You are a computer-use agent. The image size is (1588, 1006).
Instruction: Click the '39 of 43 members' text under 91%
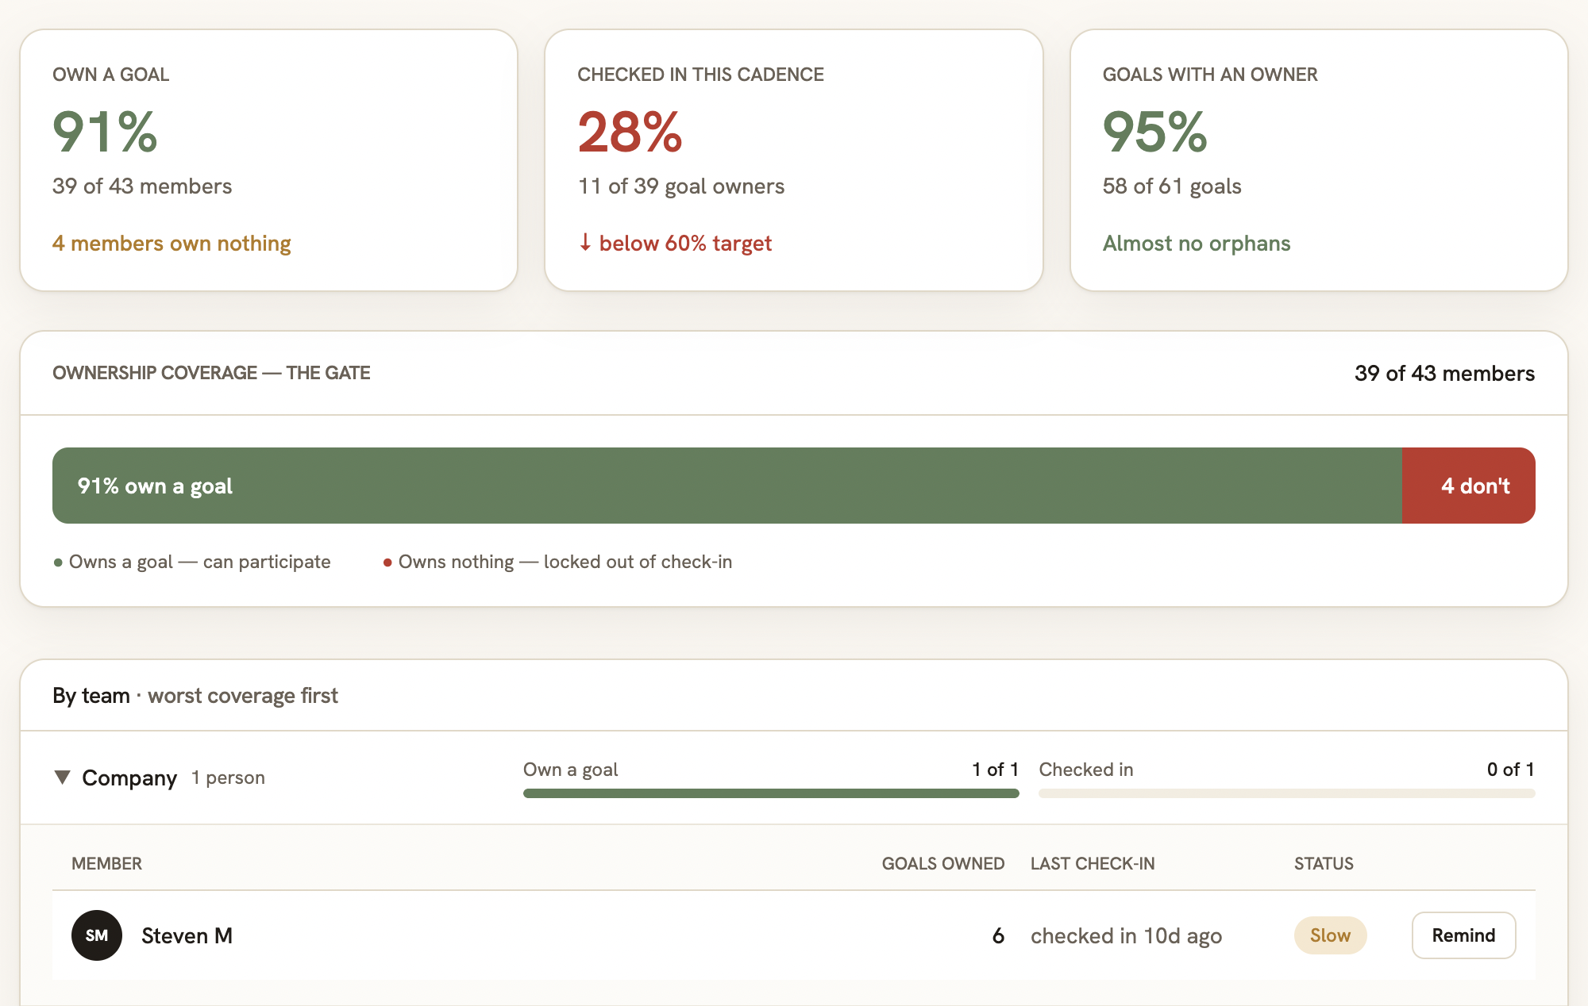coord(142,186)
